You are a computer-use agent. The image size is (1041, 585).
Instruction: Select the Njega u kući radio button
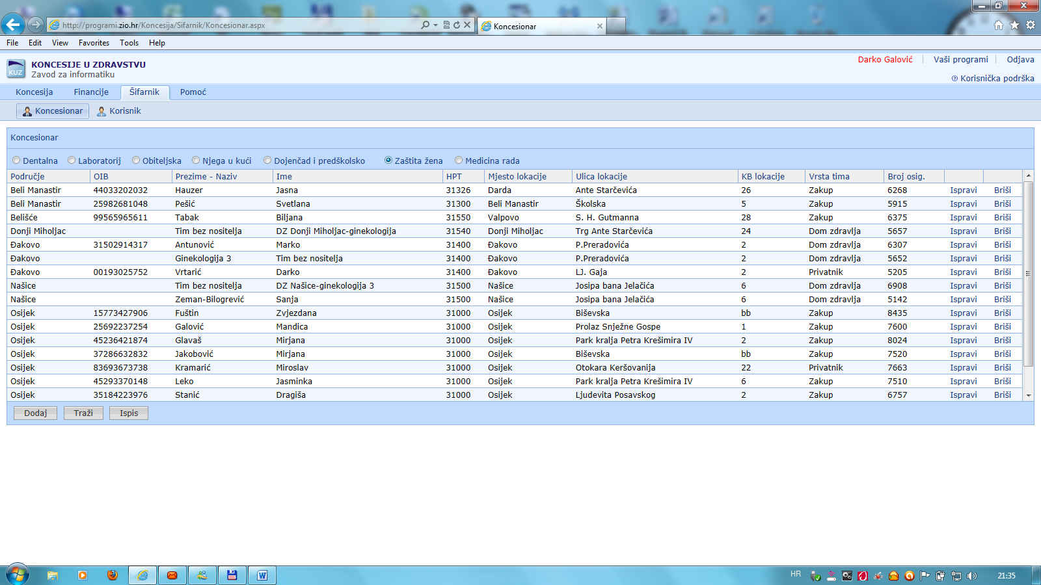point(196,161)
